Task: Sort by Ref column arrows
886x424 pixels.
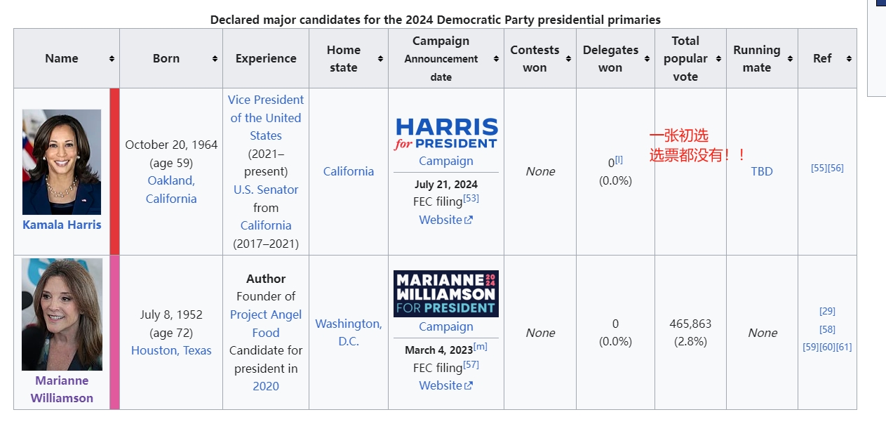Action: 849,59
